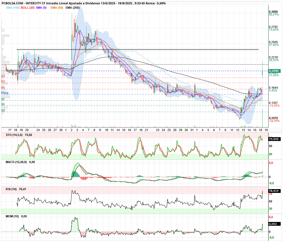Click the 93,71% percentage label
This screenshot has width=283, height=242.
coord(274,15)
